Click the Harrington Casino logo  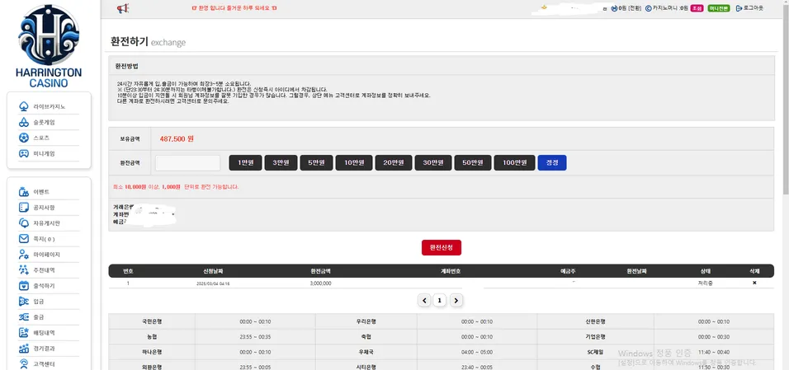tap(49, 46)
